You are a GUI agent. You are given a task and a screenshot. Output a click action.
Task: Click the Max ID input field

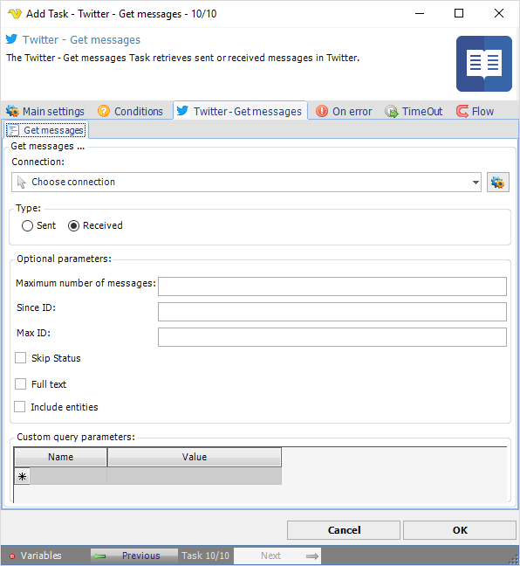coord(332,337)
